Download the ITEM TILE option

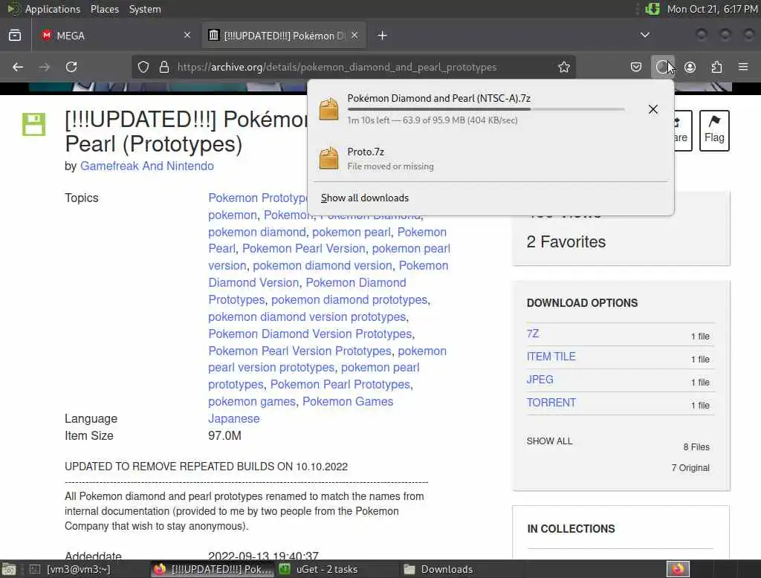click(x=551, y=357)
